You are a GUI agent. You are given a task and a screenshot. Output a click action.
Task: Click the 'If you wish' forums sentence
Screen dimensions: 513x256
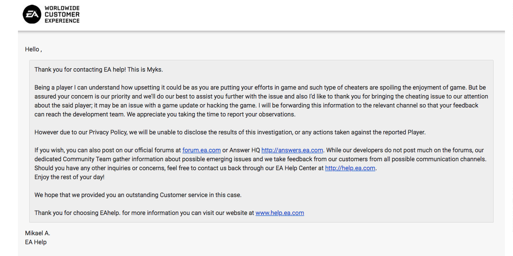[x=179, y=150]
